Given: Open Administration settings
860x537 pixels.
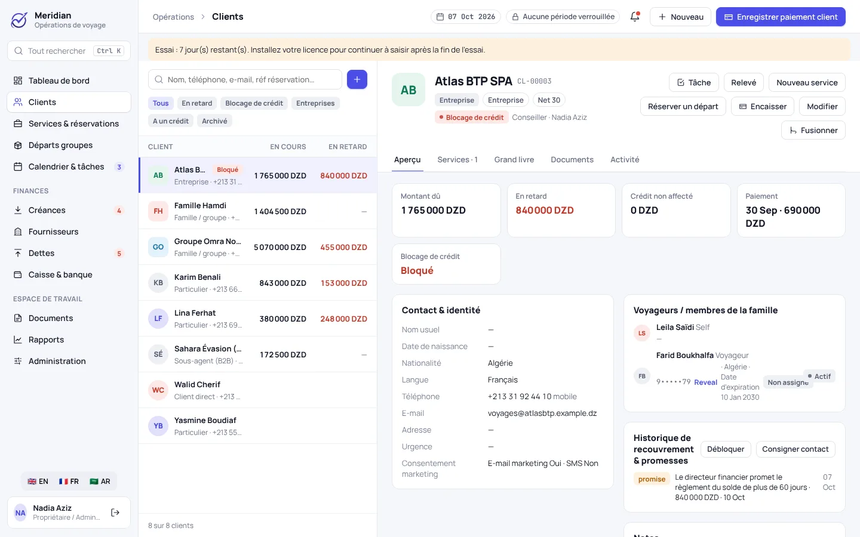Looking at the screenshot, I should click(x=69, y=361).
